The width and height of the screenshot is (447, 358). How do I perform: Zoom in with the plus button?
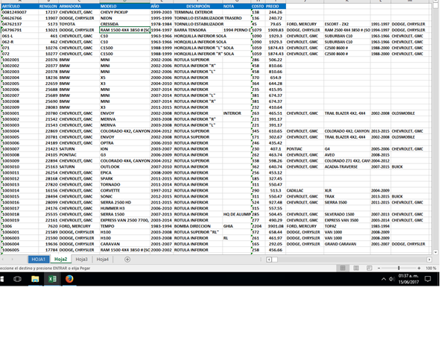coord(419,268)
